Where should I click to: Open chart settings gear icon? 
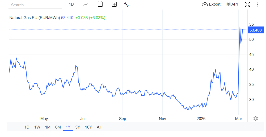(255, 118)
